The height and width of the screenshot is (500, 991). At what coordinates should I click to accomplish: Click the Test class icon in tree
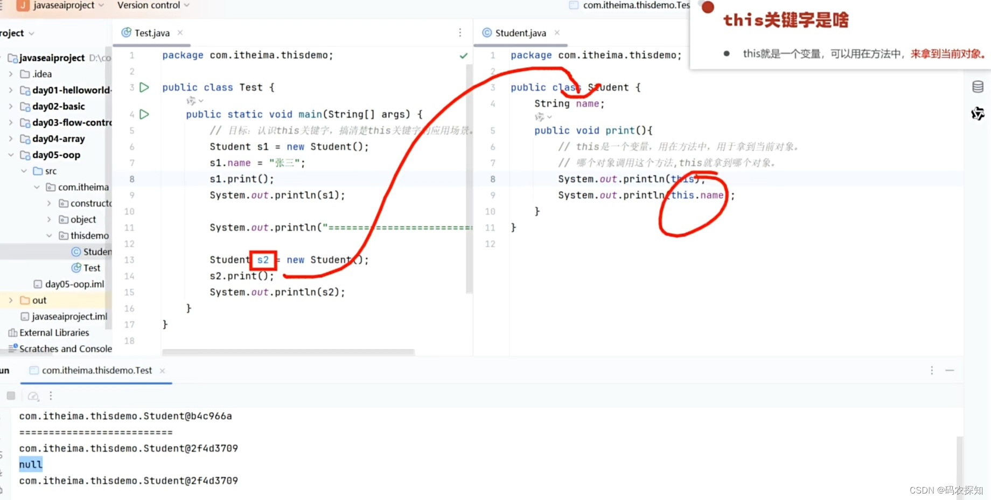(x=76, y=268)
